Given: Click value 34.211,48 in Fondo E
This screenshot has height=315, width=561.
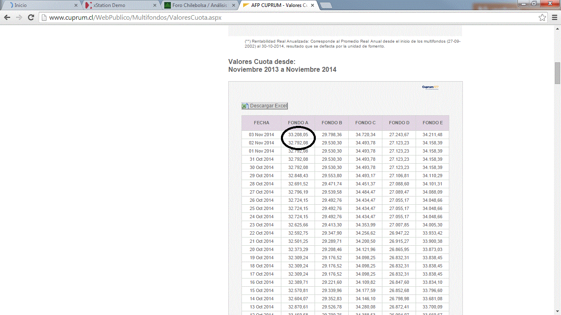Looking at the screenshot, I should (432, 135).
